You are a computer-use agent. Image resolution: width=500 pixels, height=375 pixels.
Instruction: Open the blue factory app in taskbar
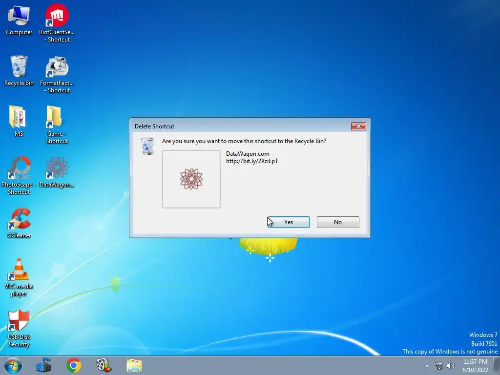click(43, 365)
